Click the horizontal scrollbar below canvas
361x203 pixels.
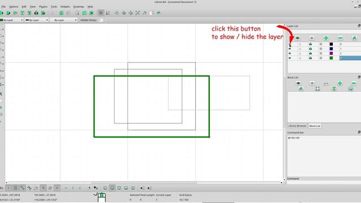(x=144, y=183)
